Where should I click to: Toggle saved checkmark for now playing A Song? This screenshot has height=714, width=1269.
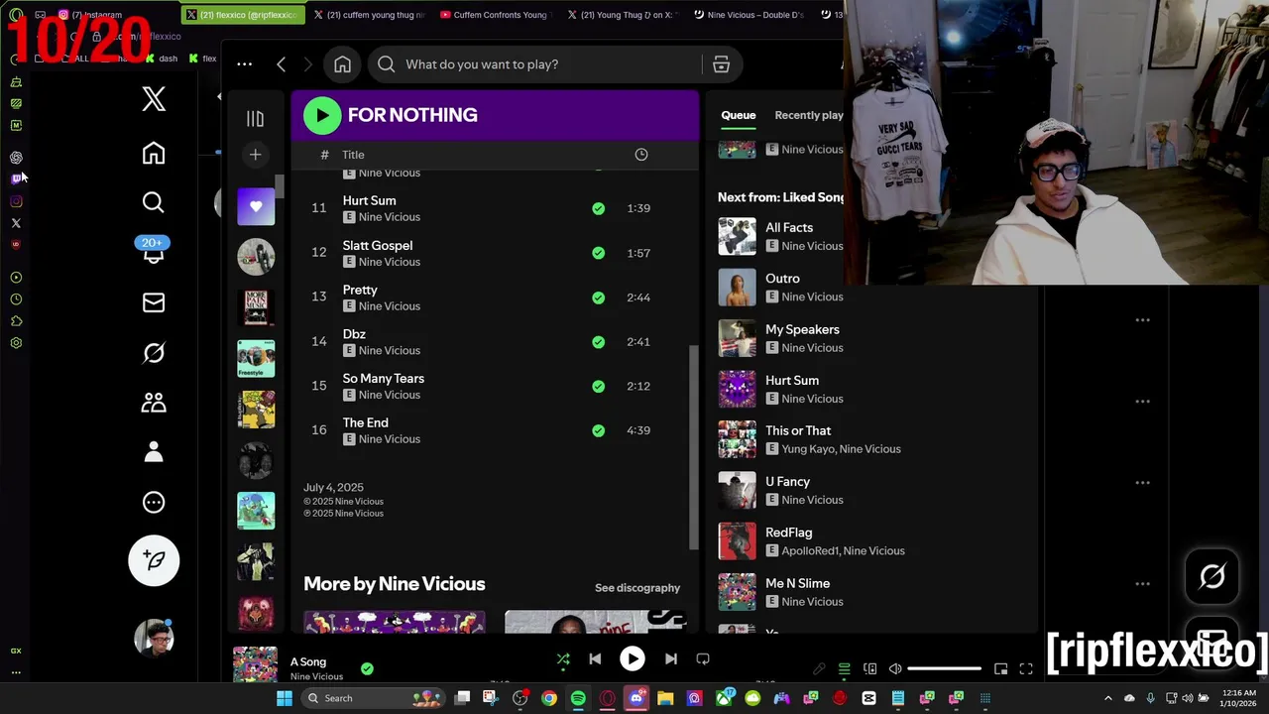[367, 668]
